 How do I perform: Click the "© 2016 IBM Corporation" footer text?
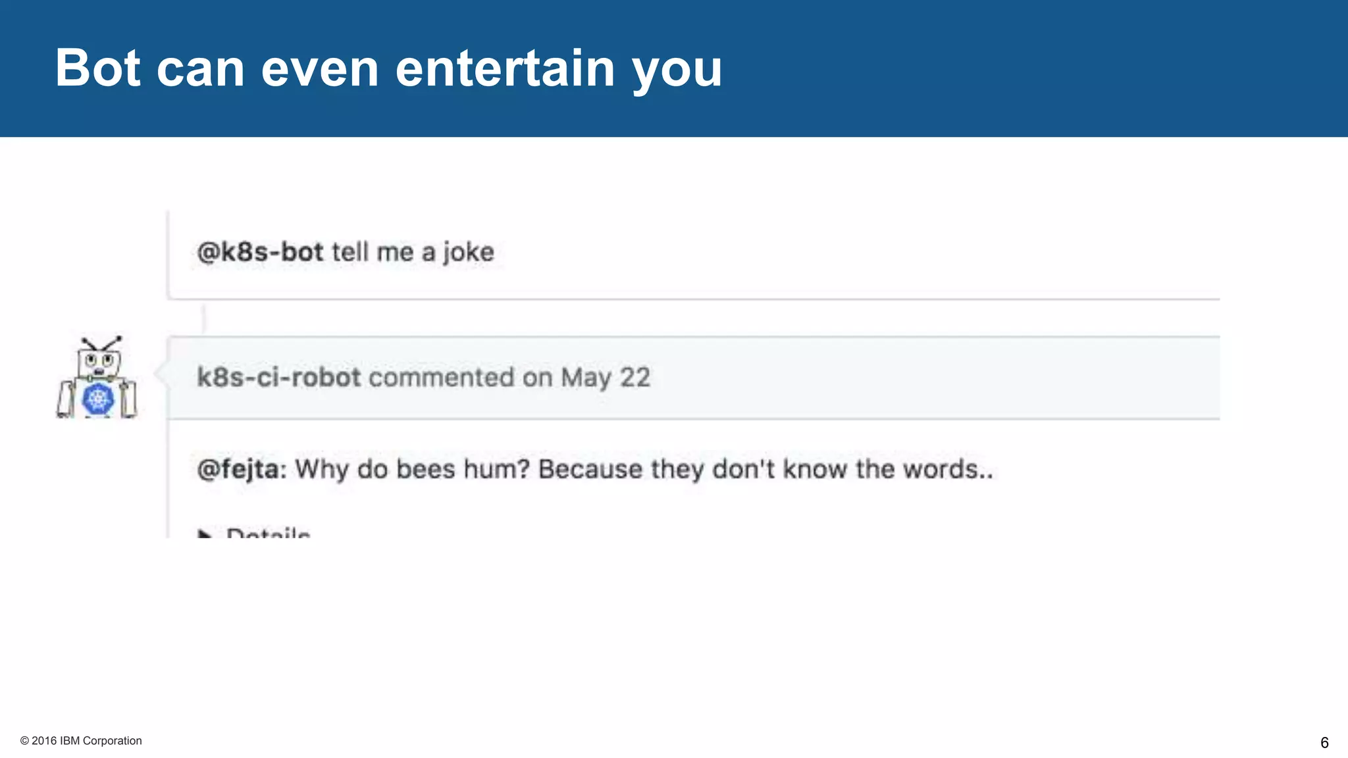[x=81, y=741]
